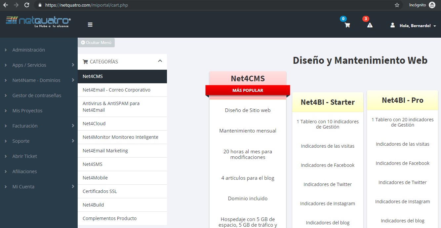Click 'Dominio incluido' feature text

[248, 199]
